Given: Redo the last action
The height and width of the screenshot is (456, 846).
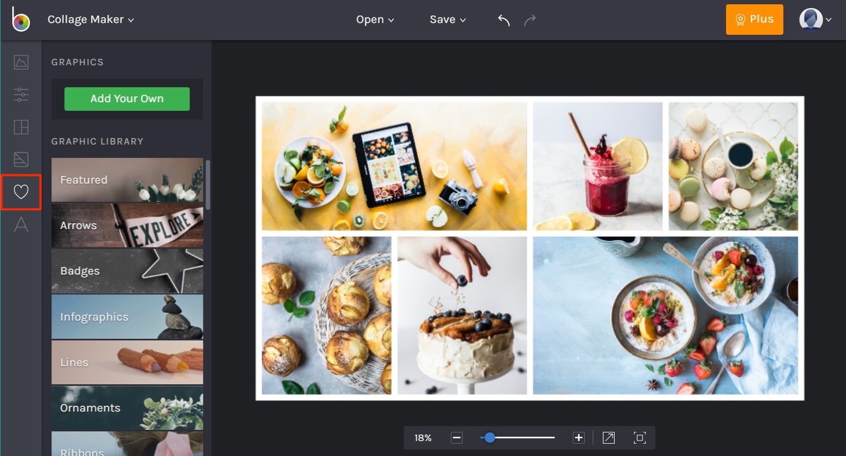Looking at the screenshot, I should click(x=530, y=19).
